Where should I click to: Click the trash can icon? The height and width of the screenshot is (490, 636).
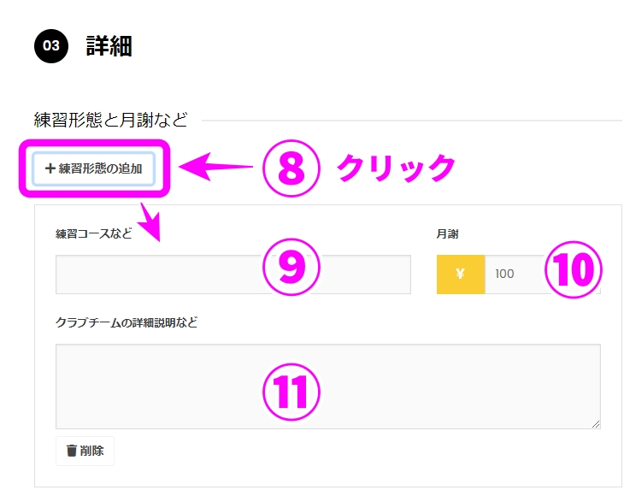point(72,451)
